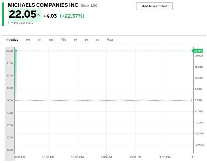Image resolution: width=207 pixels, height=163 pixels.
Task: Open the Ytd chart tab
Action: pos(63,40)
